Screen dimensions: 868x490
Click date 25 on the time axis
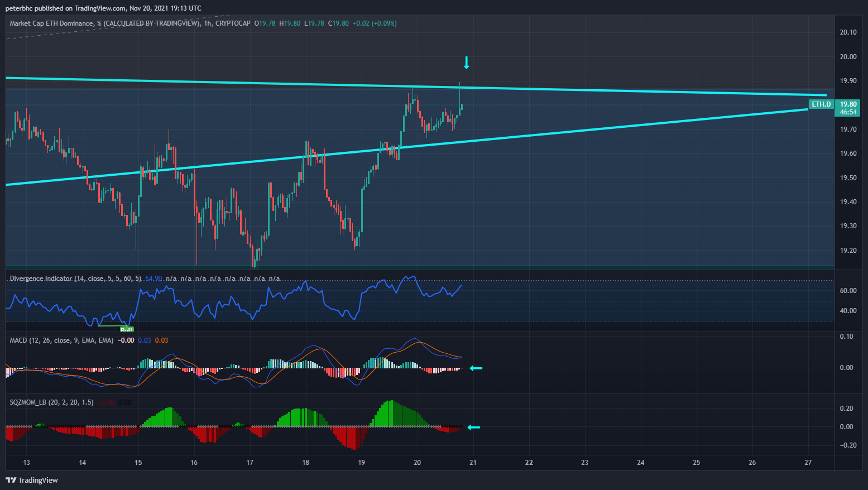tap(697, 463)
